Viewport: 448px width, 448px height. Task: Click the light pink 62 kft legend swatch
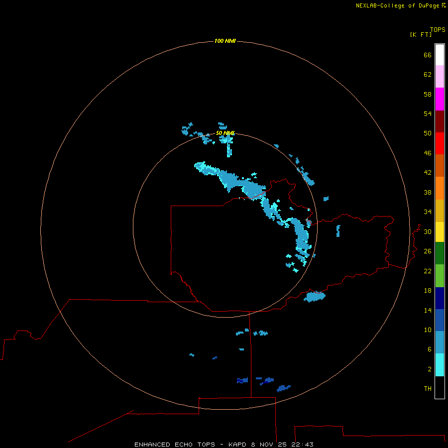(x=440, y=76)
